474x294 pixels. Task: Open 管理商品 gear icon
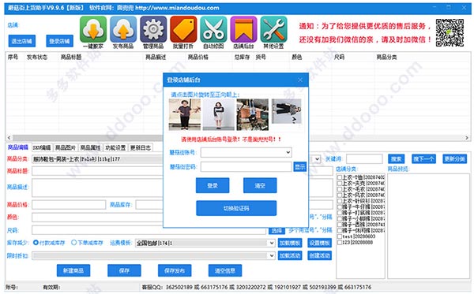(x=153, y=29)
